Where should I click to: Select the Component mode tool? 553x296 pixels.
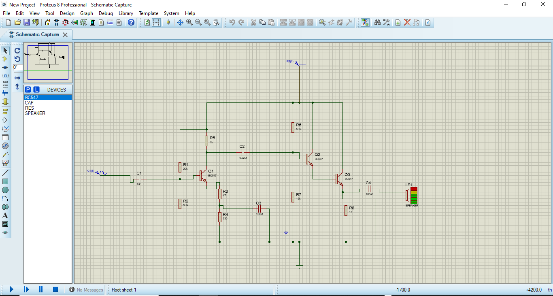5,59
